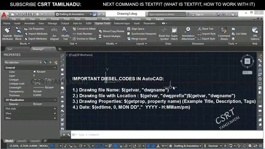Switch to the Annotate ribbon tab

29,23
